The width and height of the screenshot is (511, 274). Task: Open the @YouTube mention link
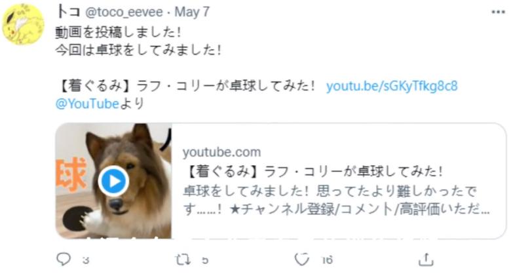pos(87,104)
